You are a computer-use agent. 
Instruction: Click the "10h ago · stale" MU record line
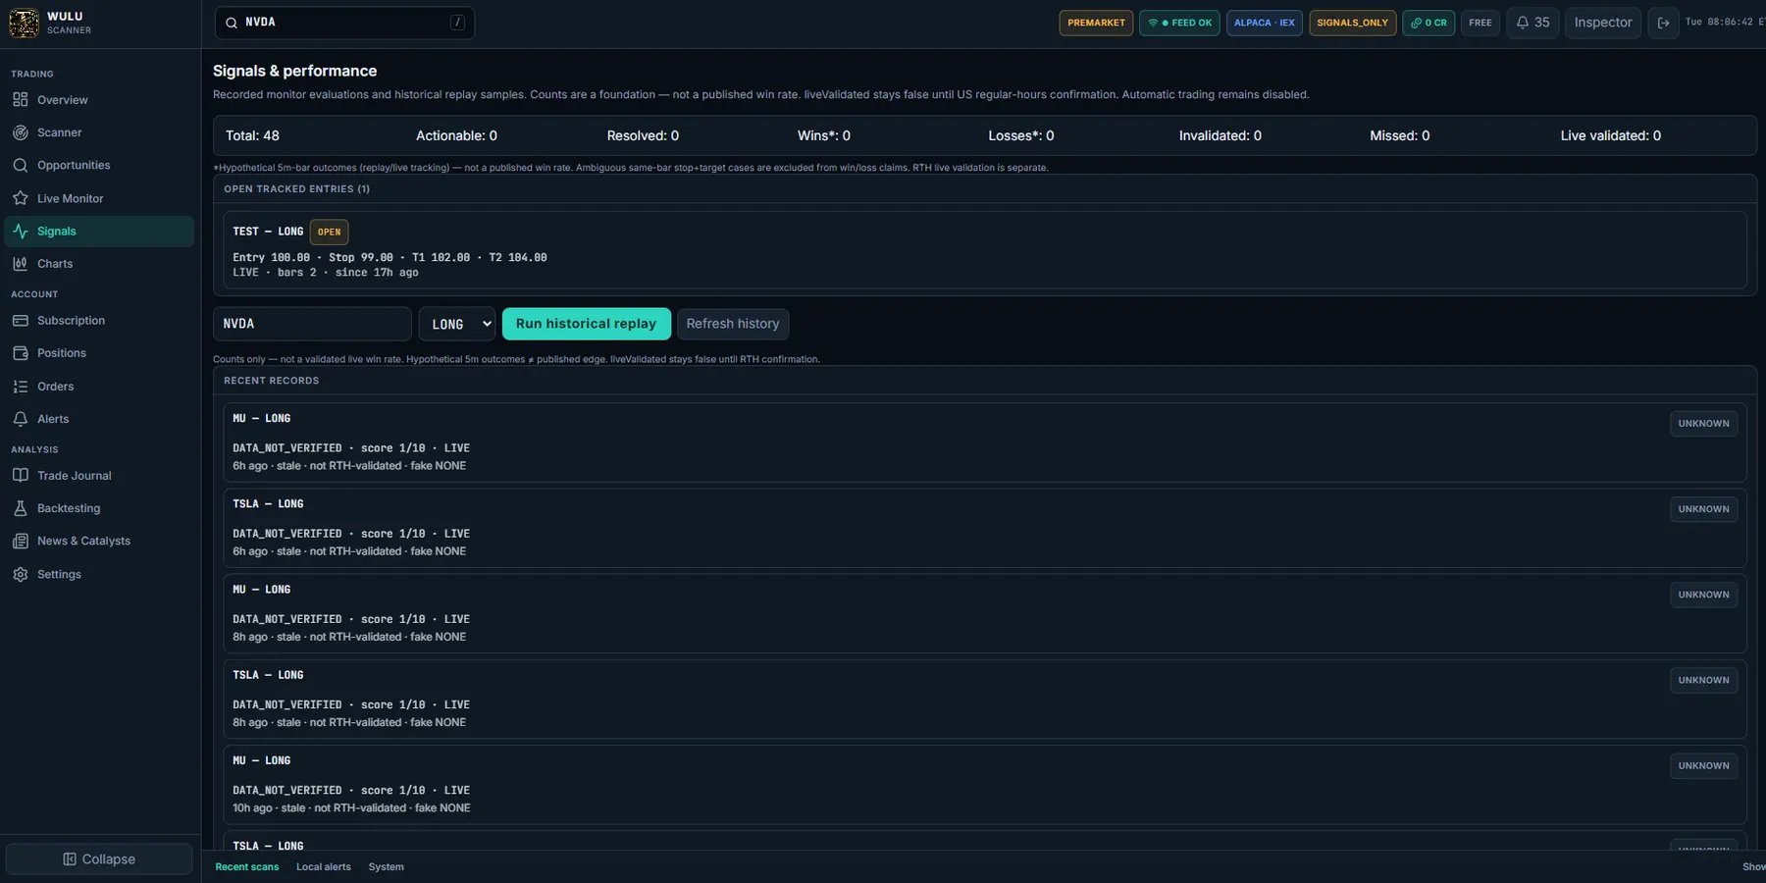coord(351,808)
